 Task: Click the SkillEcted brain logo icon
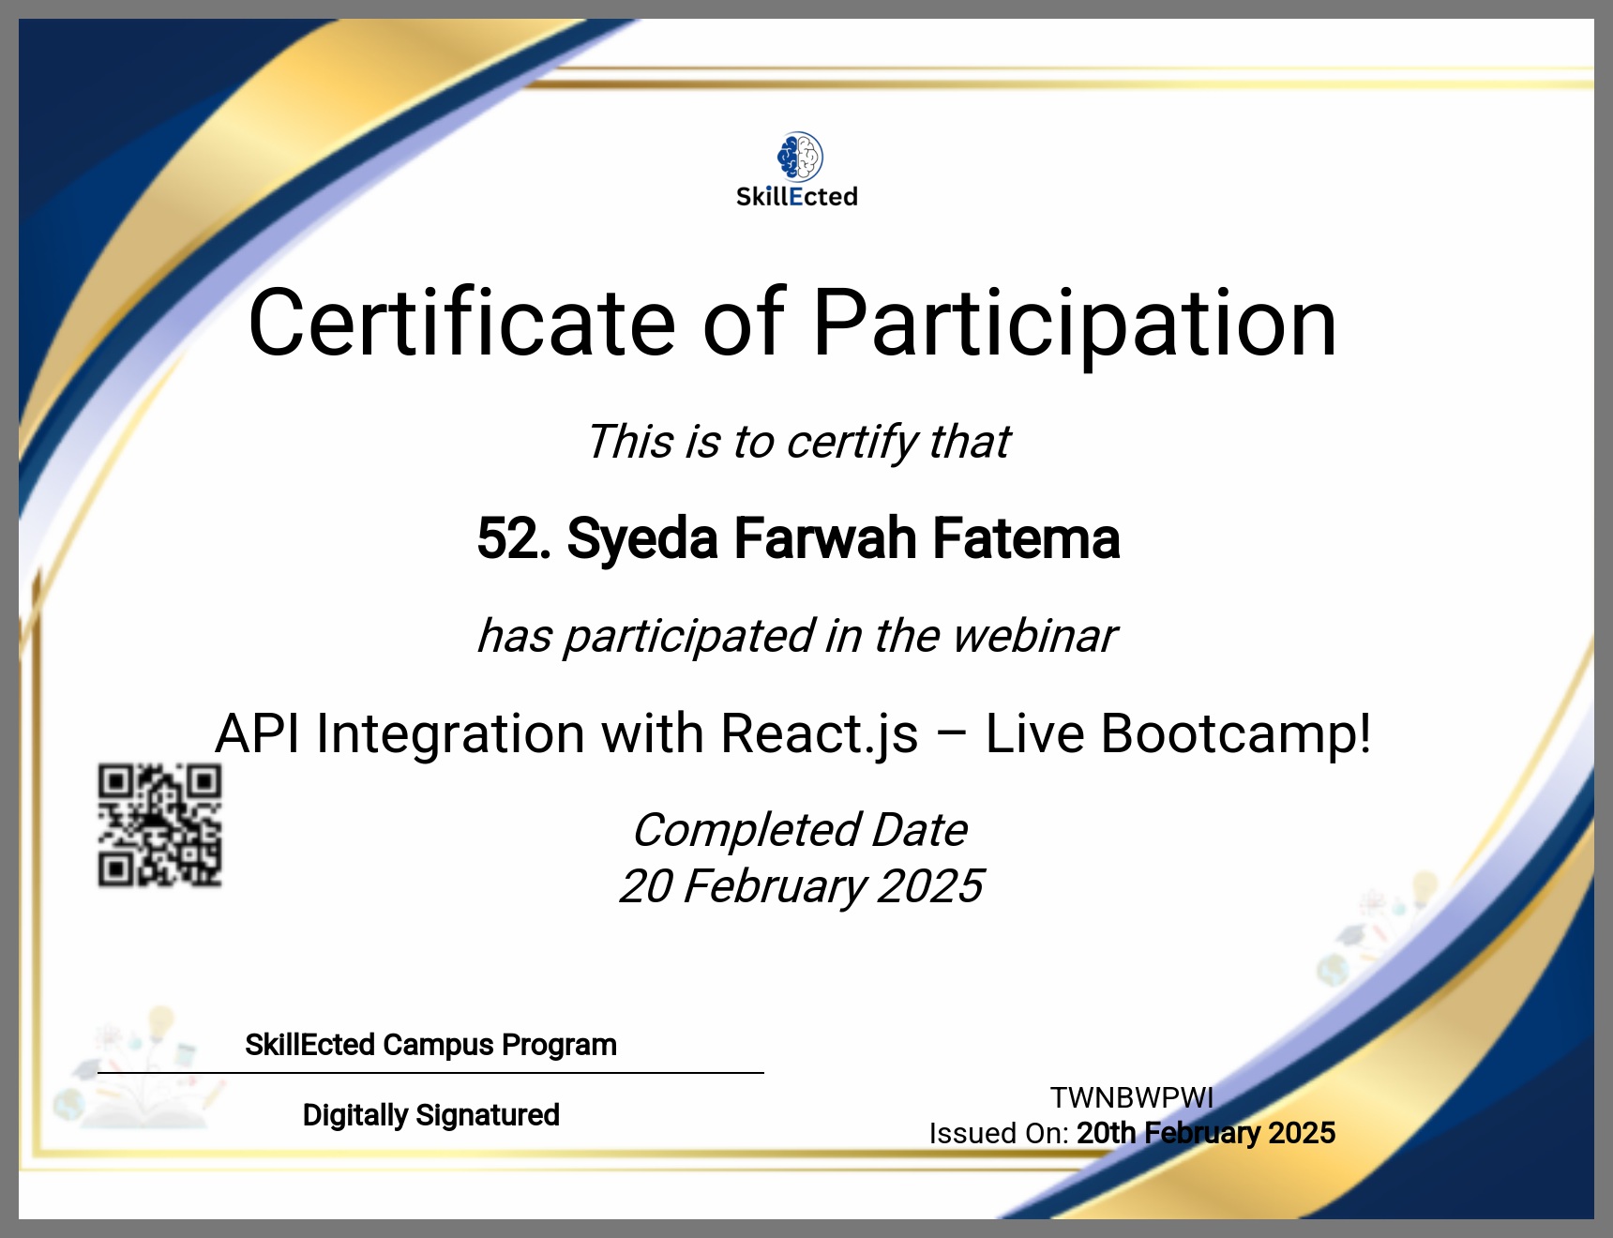800,157
